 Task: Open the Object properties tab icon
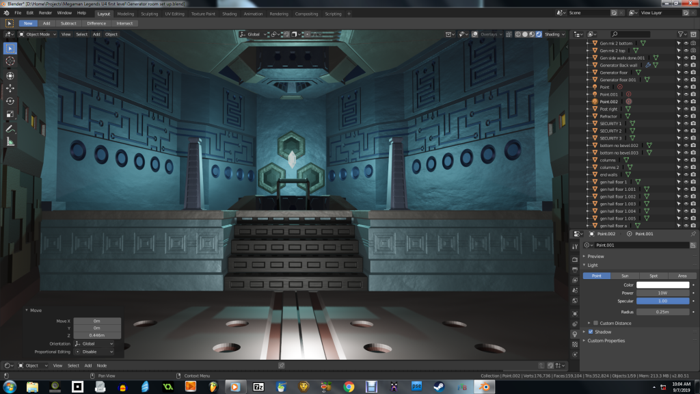[575, 313]
